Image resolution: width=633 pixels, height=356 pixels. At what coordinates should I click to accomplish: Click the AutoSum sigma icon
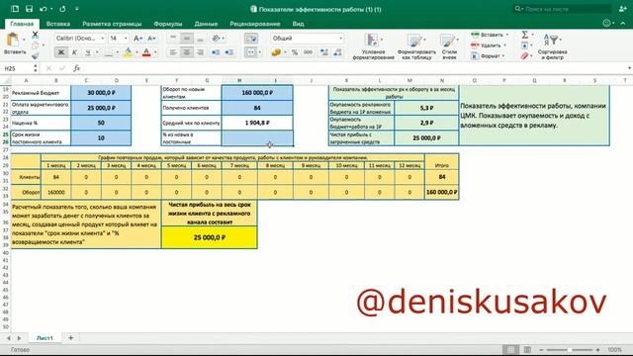pos(525,35)
